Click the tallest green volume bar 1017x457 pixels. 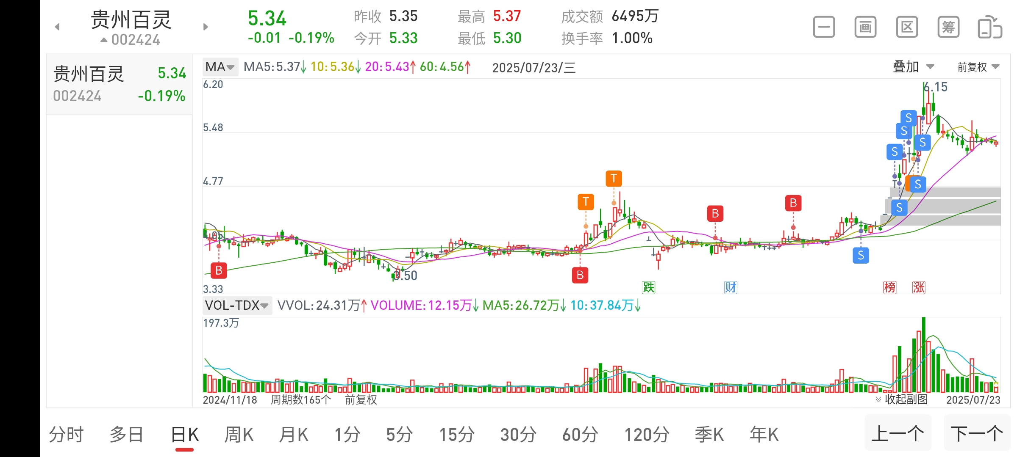tap(924, 355)
